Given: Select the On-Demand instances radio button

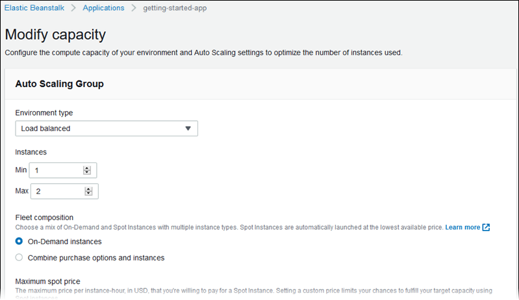Looking at the screenshot, I should [19, 242].
